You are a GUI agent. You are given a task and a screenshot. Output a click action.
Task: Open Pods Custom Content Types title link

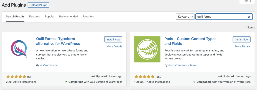[190, 41]
